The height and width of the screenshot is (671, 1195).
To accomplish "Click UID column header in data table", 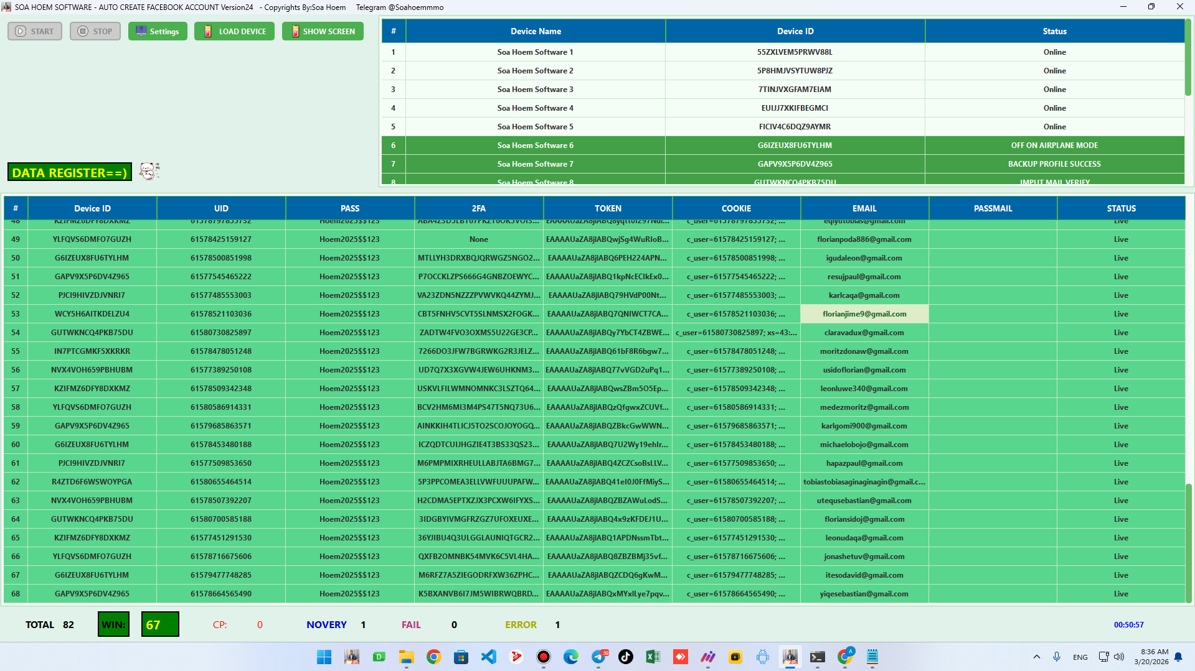I will point(221,208).
